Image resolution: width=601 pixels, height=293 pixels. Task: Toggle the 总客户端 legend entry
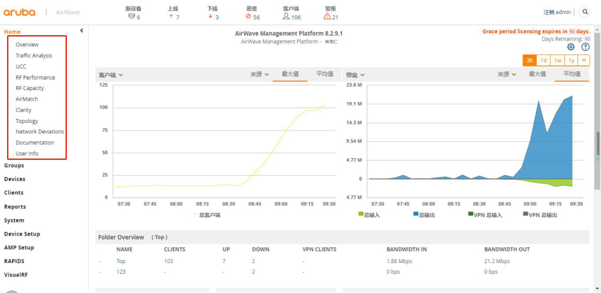(207, 215)
